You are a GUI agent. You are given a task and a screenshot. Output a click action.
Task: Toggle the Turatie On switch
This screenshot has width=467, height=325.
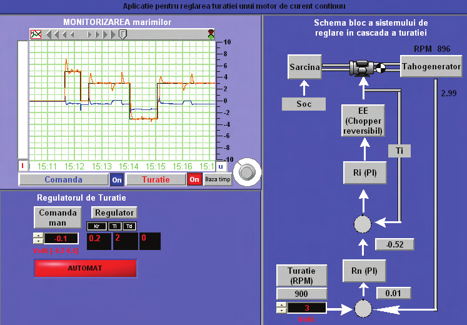[194, 180]
